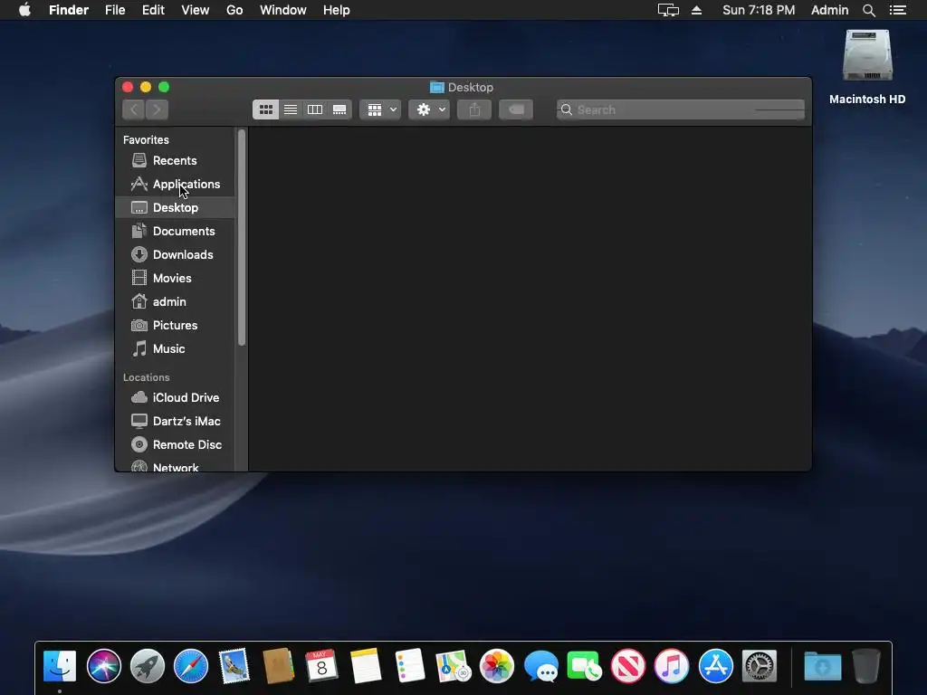
Task: Open Movies in the sidebar
Action: point(175,278)
